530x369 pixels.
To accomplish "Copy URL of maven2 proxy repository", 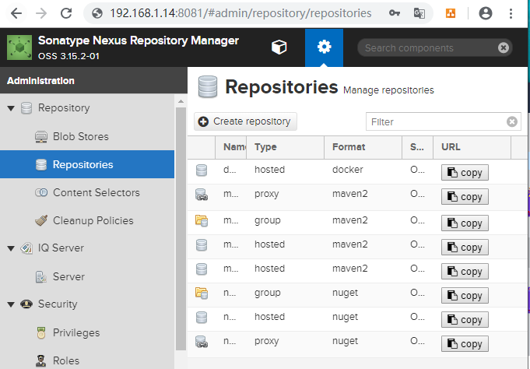I will [x=465, y=197].
